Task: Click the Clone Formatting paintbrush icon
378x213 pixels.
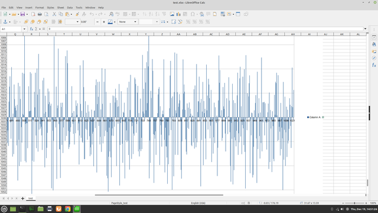Action: [x=77, y=14]
